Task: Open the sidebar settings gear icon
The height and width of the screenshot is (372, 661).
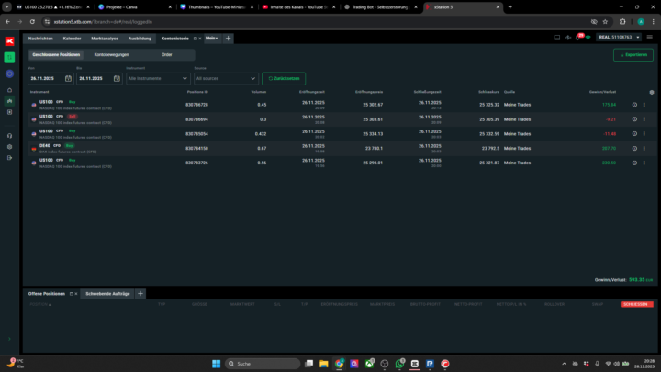Action: [9, 147]
